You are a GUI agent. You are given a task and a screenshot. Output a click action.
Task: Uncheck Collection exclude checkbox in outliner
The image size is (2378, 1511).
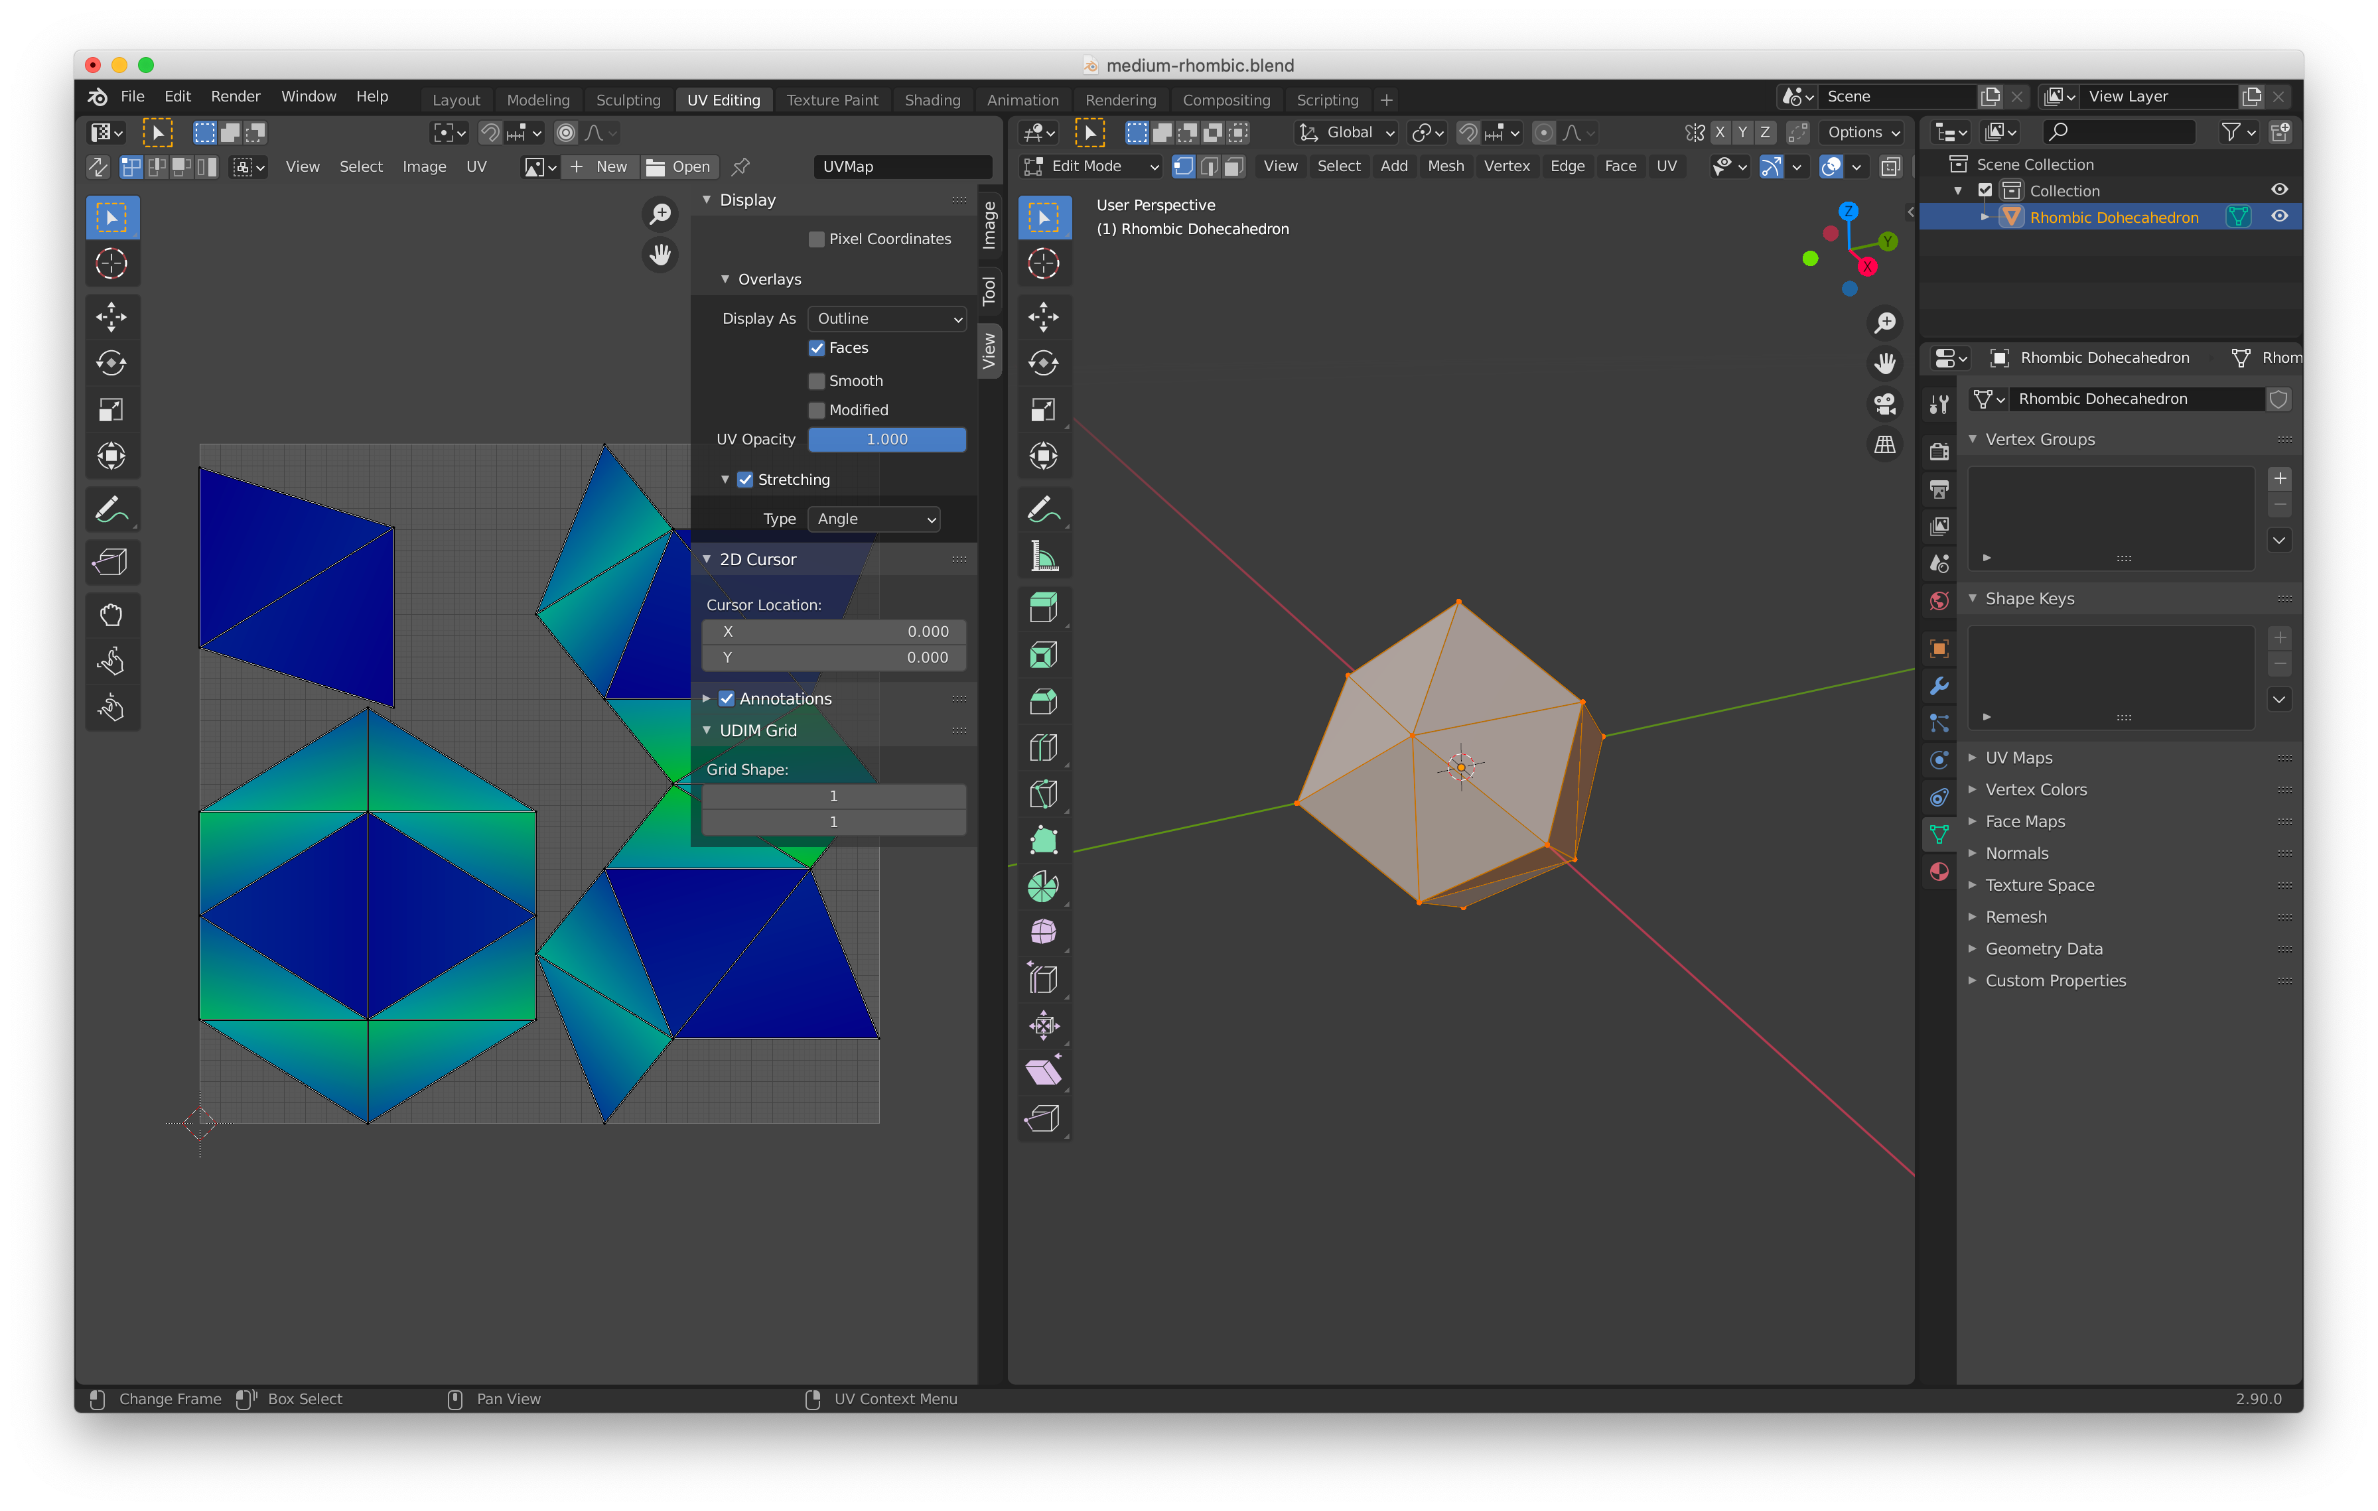pos(1985,190)
